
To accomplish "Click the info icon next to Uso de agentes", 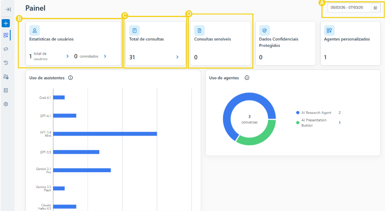I will pyautogui.click(x=247, y=78).
